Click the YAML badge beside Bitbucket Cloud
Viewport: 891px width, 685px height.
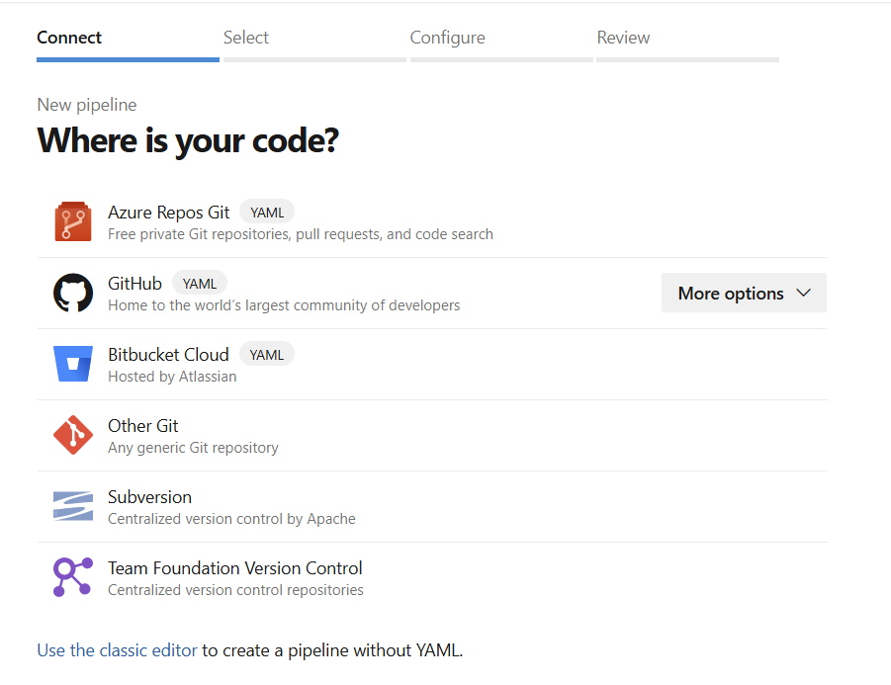[267, 355]
